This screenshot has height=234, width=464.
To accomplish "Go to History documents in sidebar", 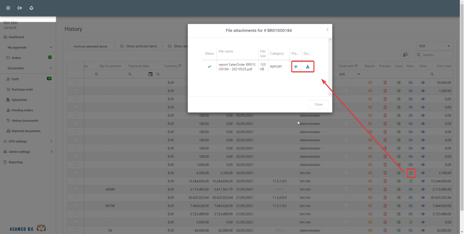I will (25, 121).
